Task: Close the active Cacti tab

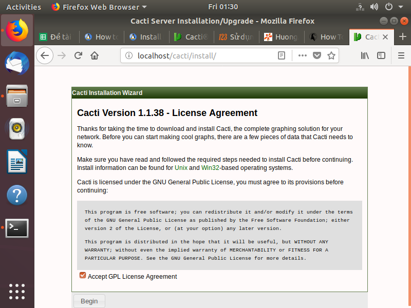Action: (x=385, y=37)
